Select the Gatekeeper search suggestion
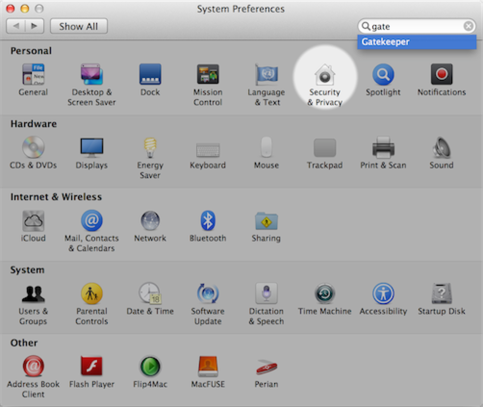 click(x=417, y=42)
